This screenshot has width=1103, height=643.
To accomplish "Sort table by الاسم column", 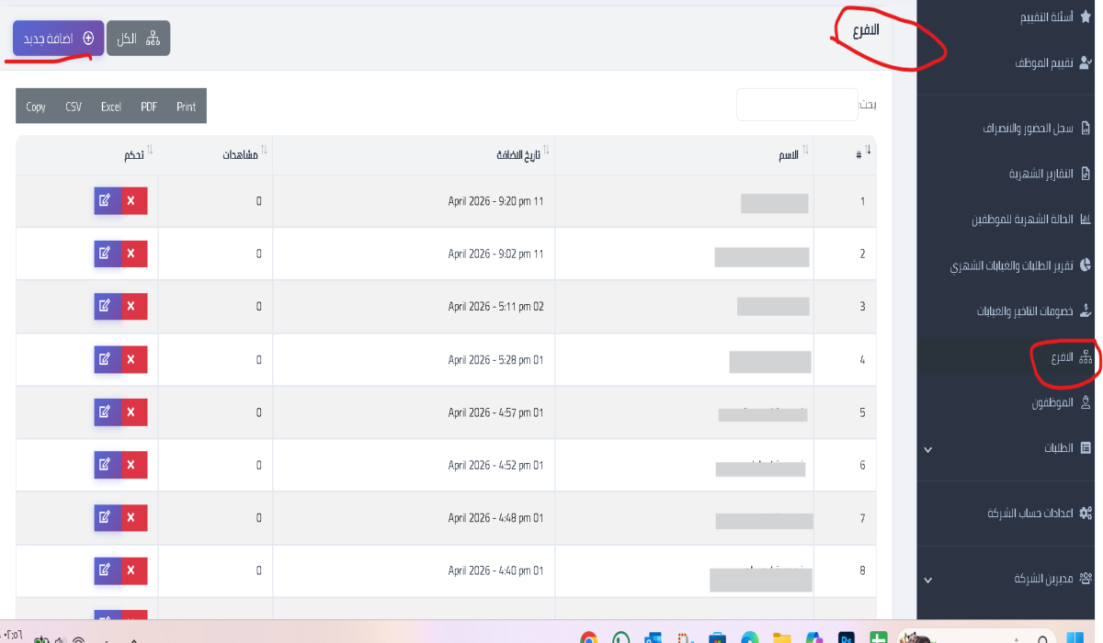I will pos(789,154).
